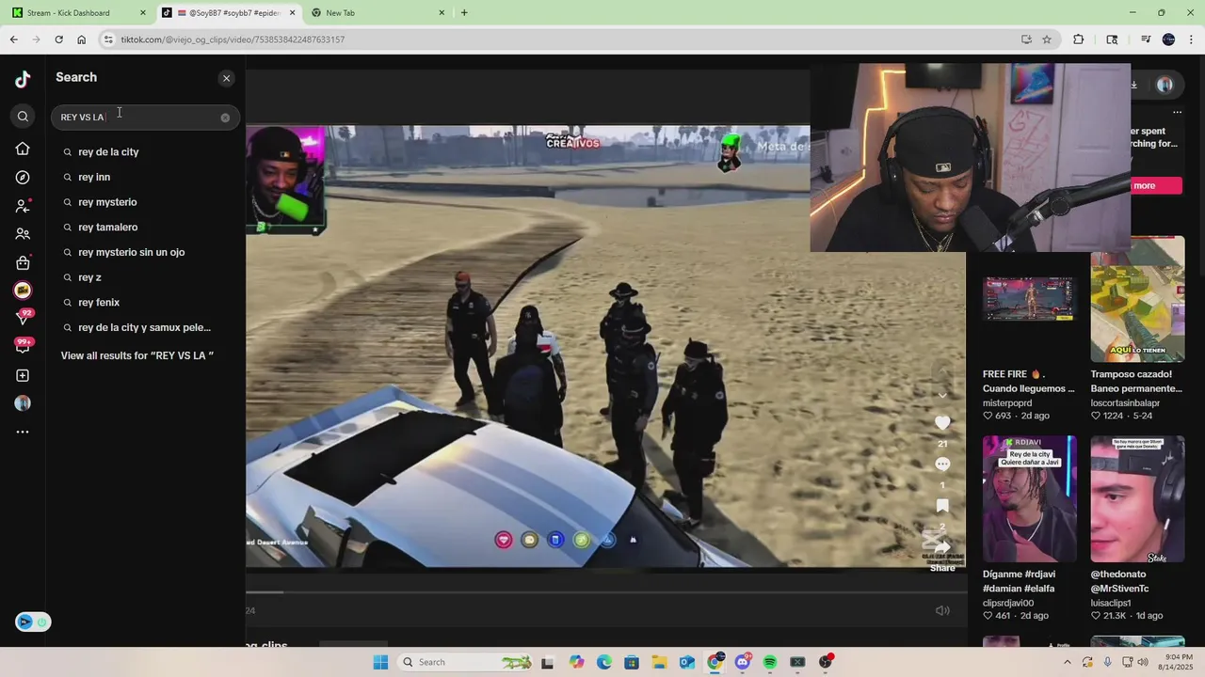Go back with browser back arrow
The height and width of the screenshot is (677, 1205).
tap(13, 39)
